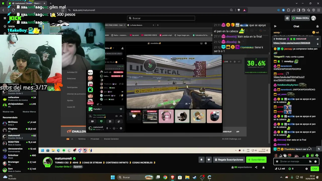Open the Brave Shields icon in the address bar
Viewport: 322px width, 181px height.
(x=238, y=10)
